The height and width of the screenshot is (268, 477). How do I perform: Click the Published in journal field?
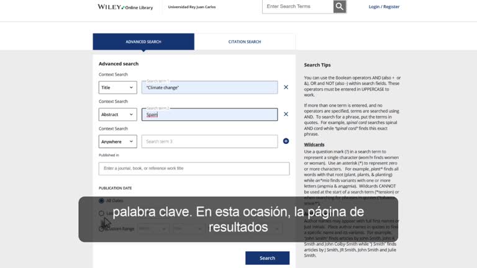point(194,168)
